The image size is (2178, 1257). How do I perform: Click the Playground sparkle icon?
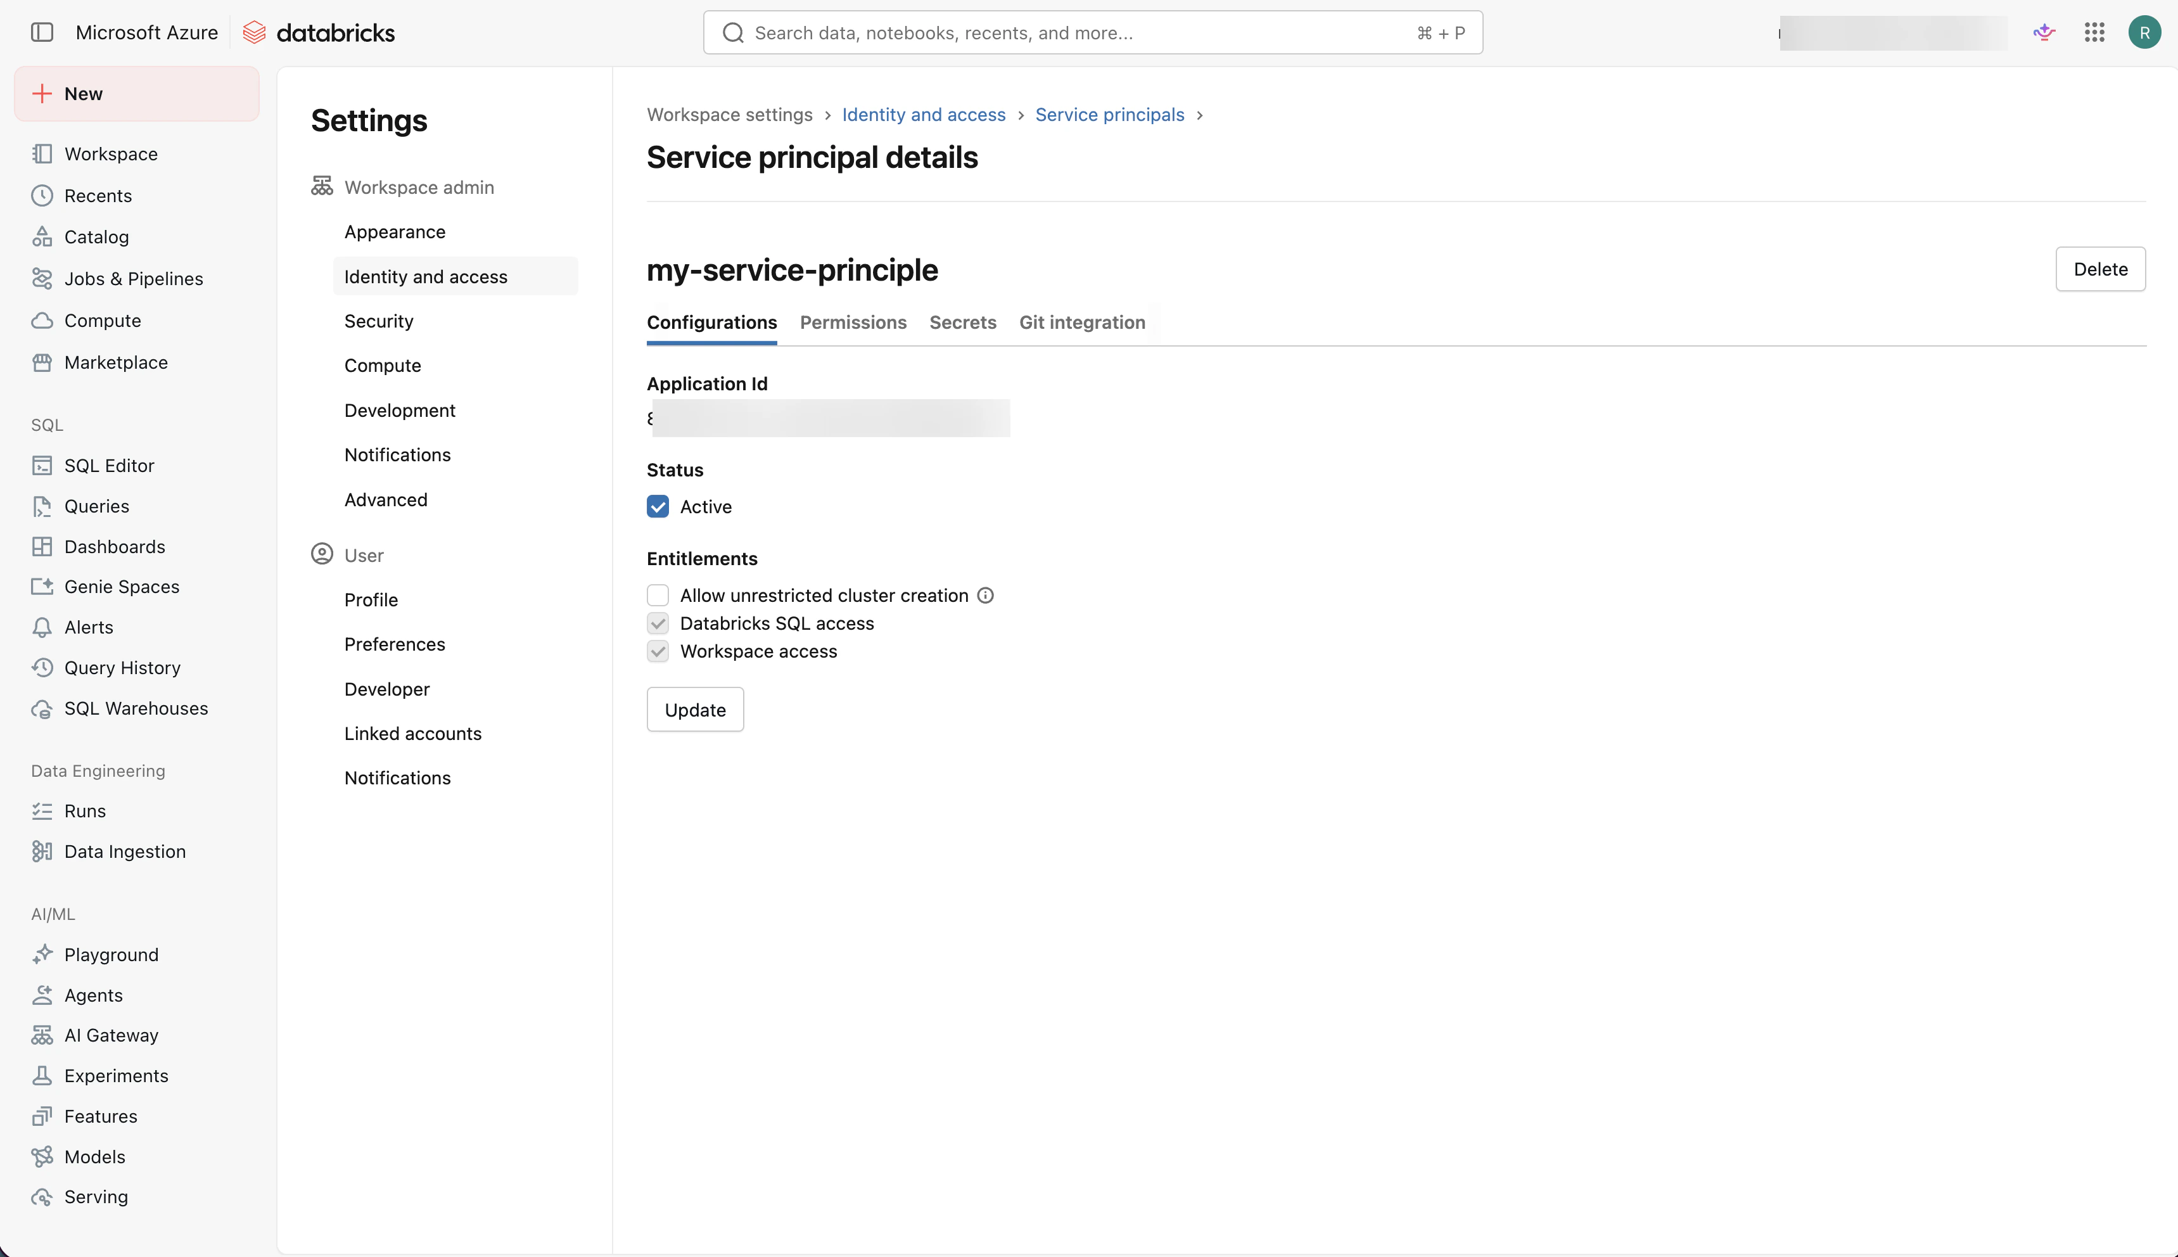[42, 954]
